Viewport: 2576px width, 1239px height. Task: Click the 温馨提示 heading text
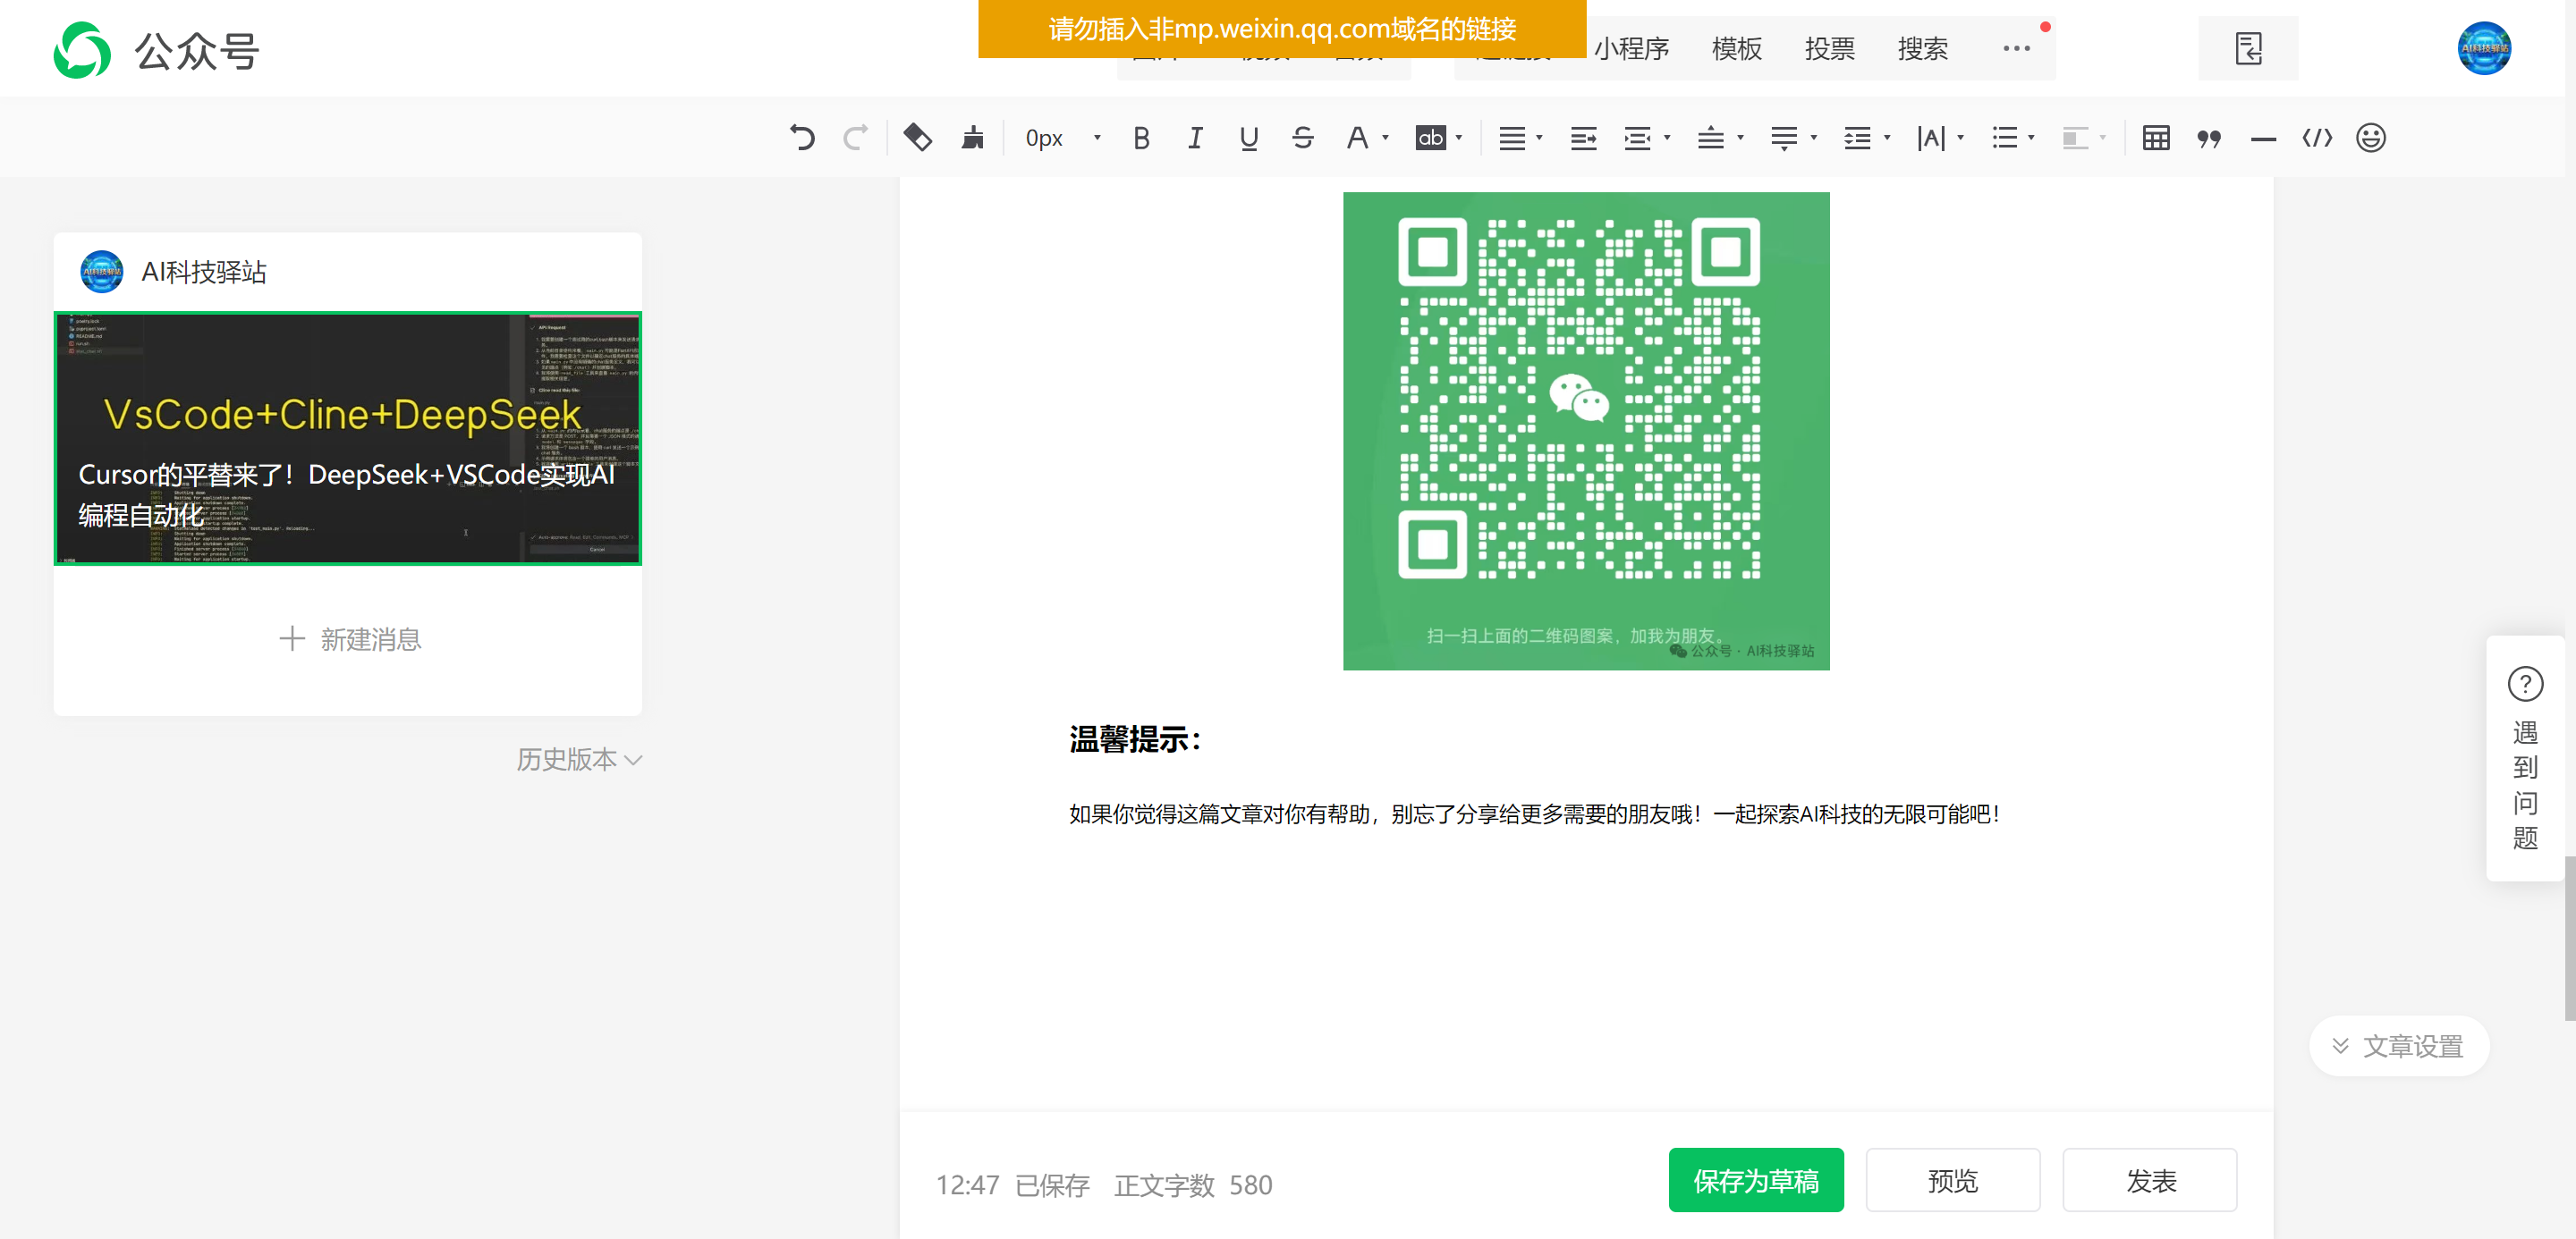(x=1135, y=739)
